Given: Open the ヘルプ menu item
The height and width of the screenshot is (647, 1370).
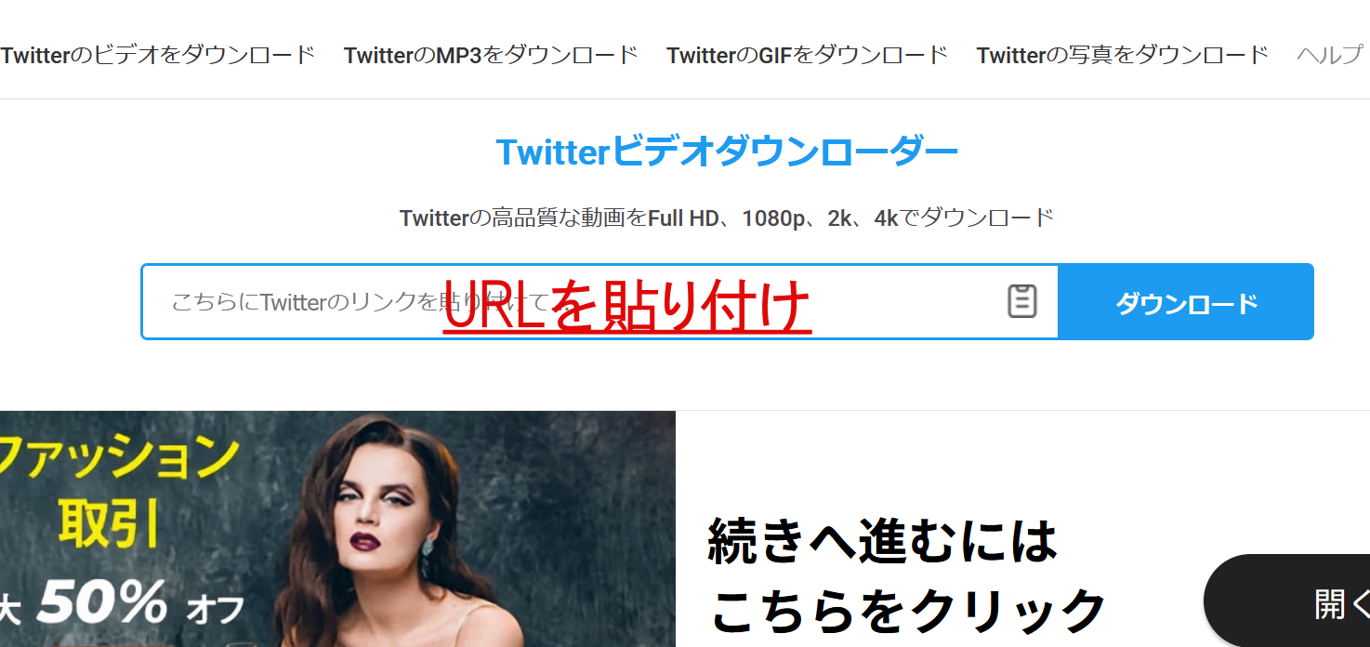Looking at the screenshot, I should [x=1329, y=55].
